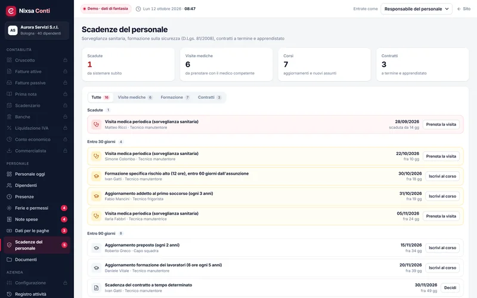Open Ferie e permessi in sidebar
The width and height of the screenshot is (477, 298).
37,208
